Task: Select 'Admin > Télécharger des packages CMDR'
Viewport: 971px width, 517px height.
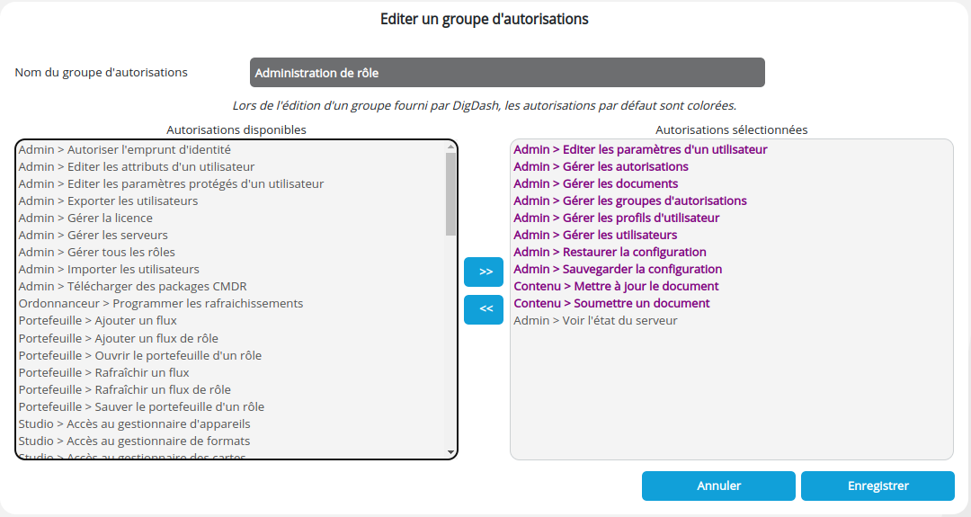Action: coord(133,286)
